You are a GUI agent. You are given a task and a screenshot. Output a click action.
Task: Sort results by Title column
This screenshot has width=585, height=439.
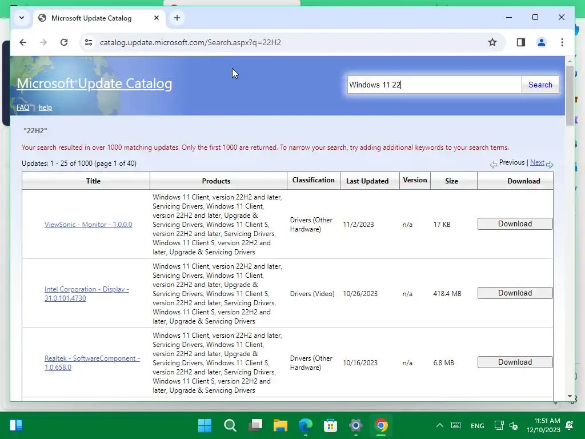[x=93, y=181]
